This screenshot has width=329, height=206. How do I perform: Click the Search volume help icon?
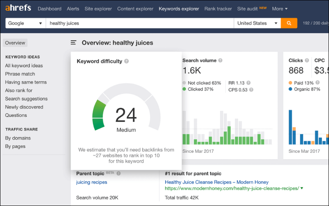click(x=220, y=61)
